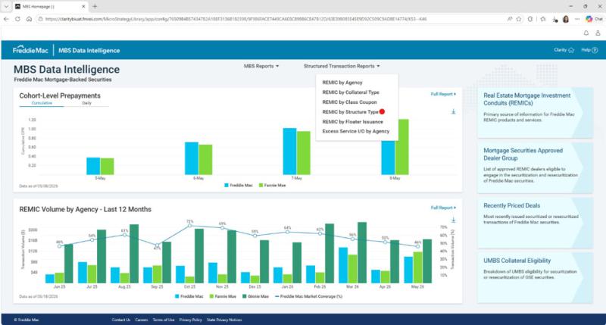Download REMIC Volume by Agency chart
The height and width of the screenshot is (325, 606).
click(x=453, y=220)
